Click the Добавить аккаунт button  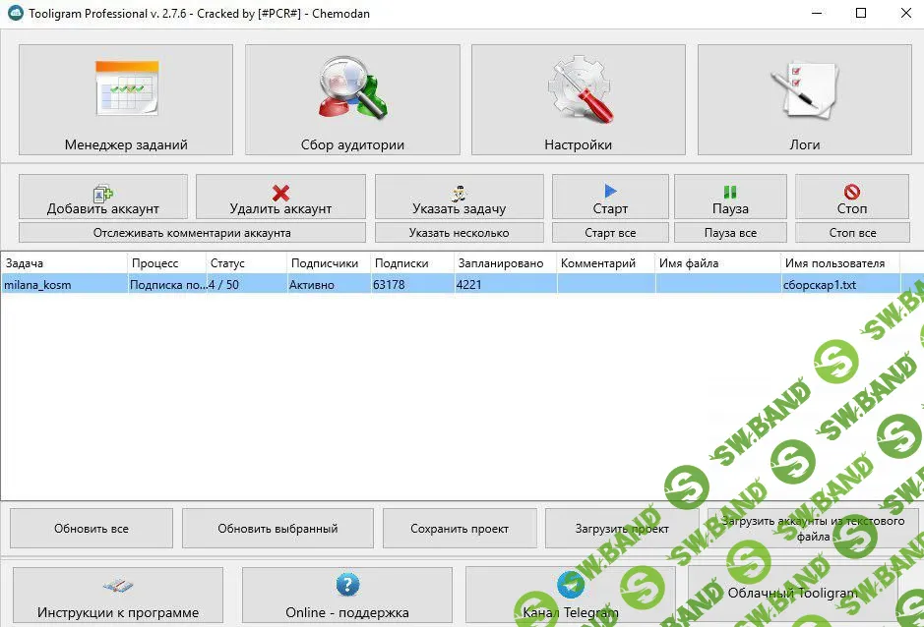pyautogui.click(x=103, y=197)
